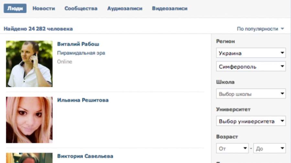Open Виталий Рабош profile name link

coord(78,44)
